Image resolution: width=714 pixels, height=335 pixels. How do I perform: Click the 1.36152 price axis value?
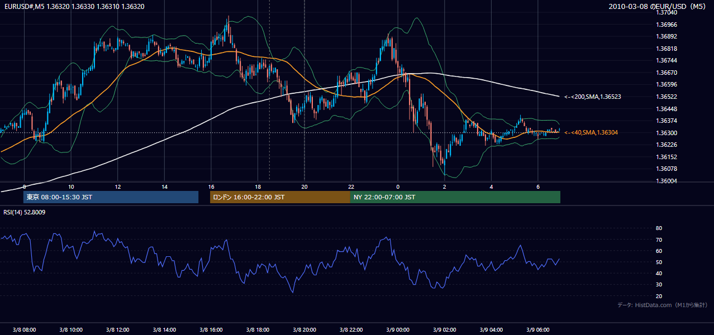tap(666, 157)
